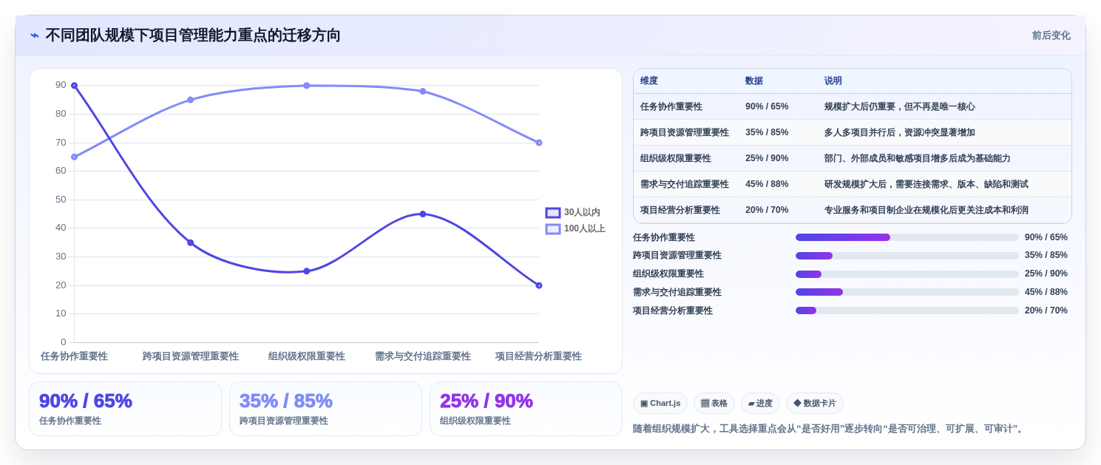This screenshot has width=1101, height=465.
Task: Click the 30人以内 data point at 组织级权限重要性
Action: coord(307,271)
